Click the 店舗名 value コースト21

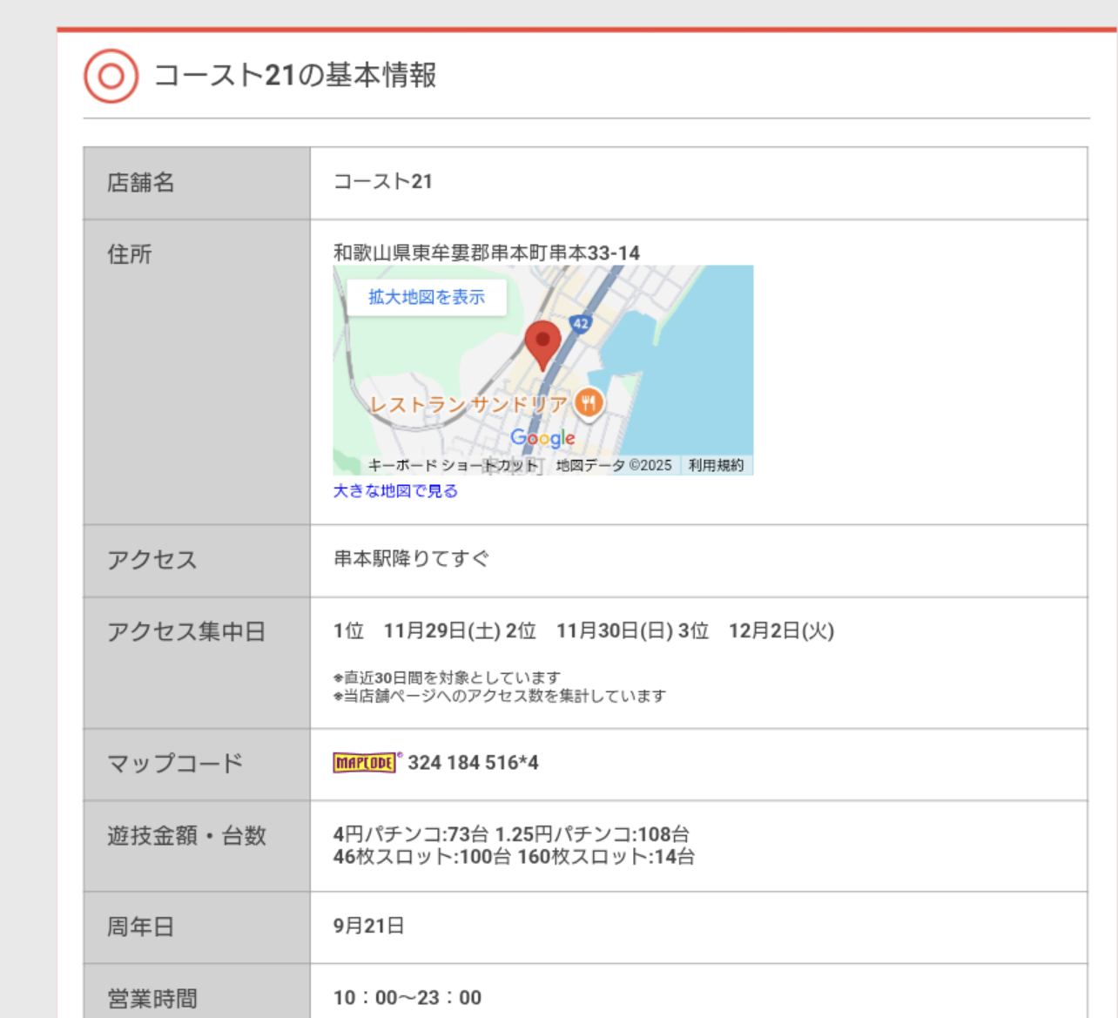coord(383,182)
